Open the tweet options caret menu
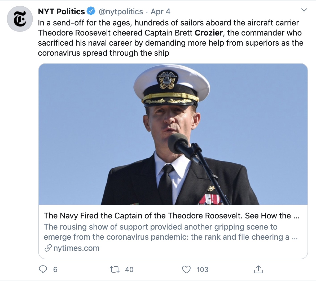The width and height of the screenshot is (316, 281). 304,10
